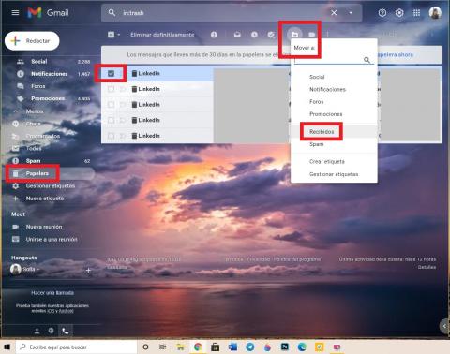
Task: Click the report spam toolbar icon
Action: (214, 35)
